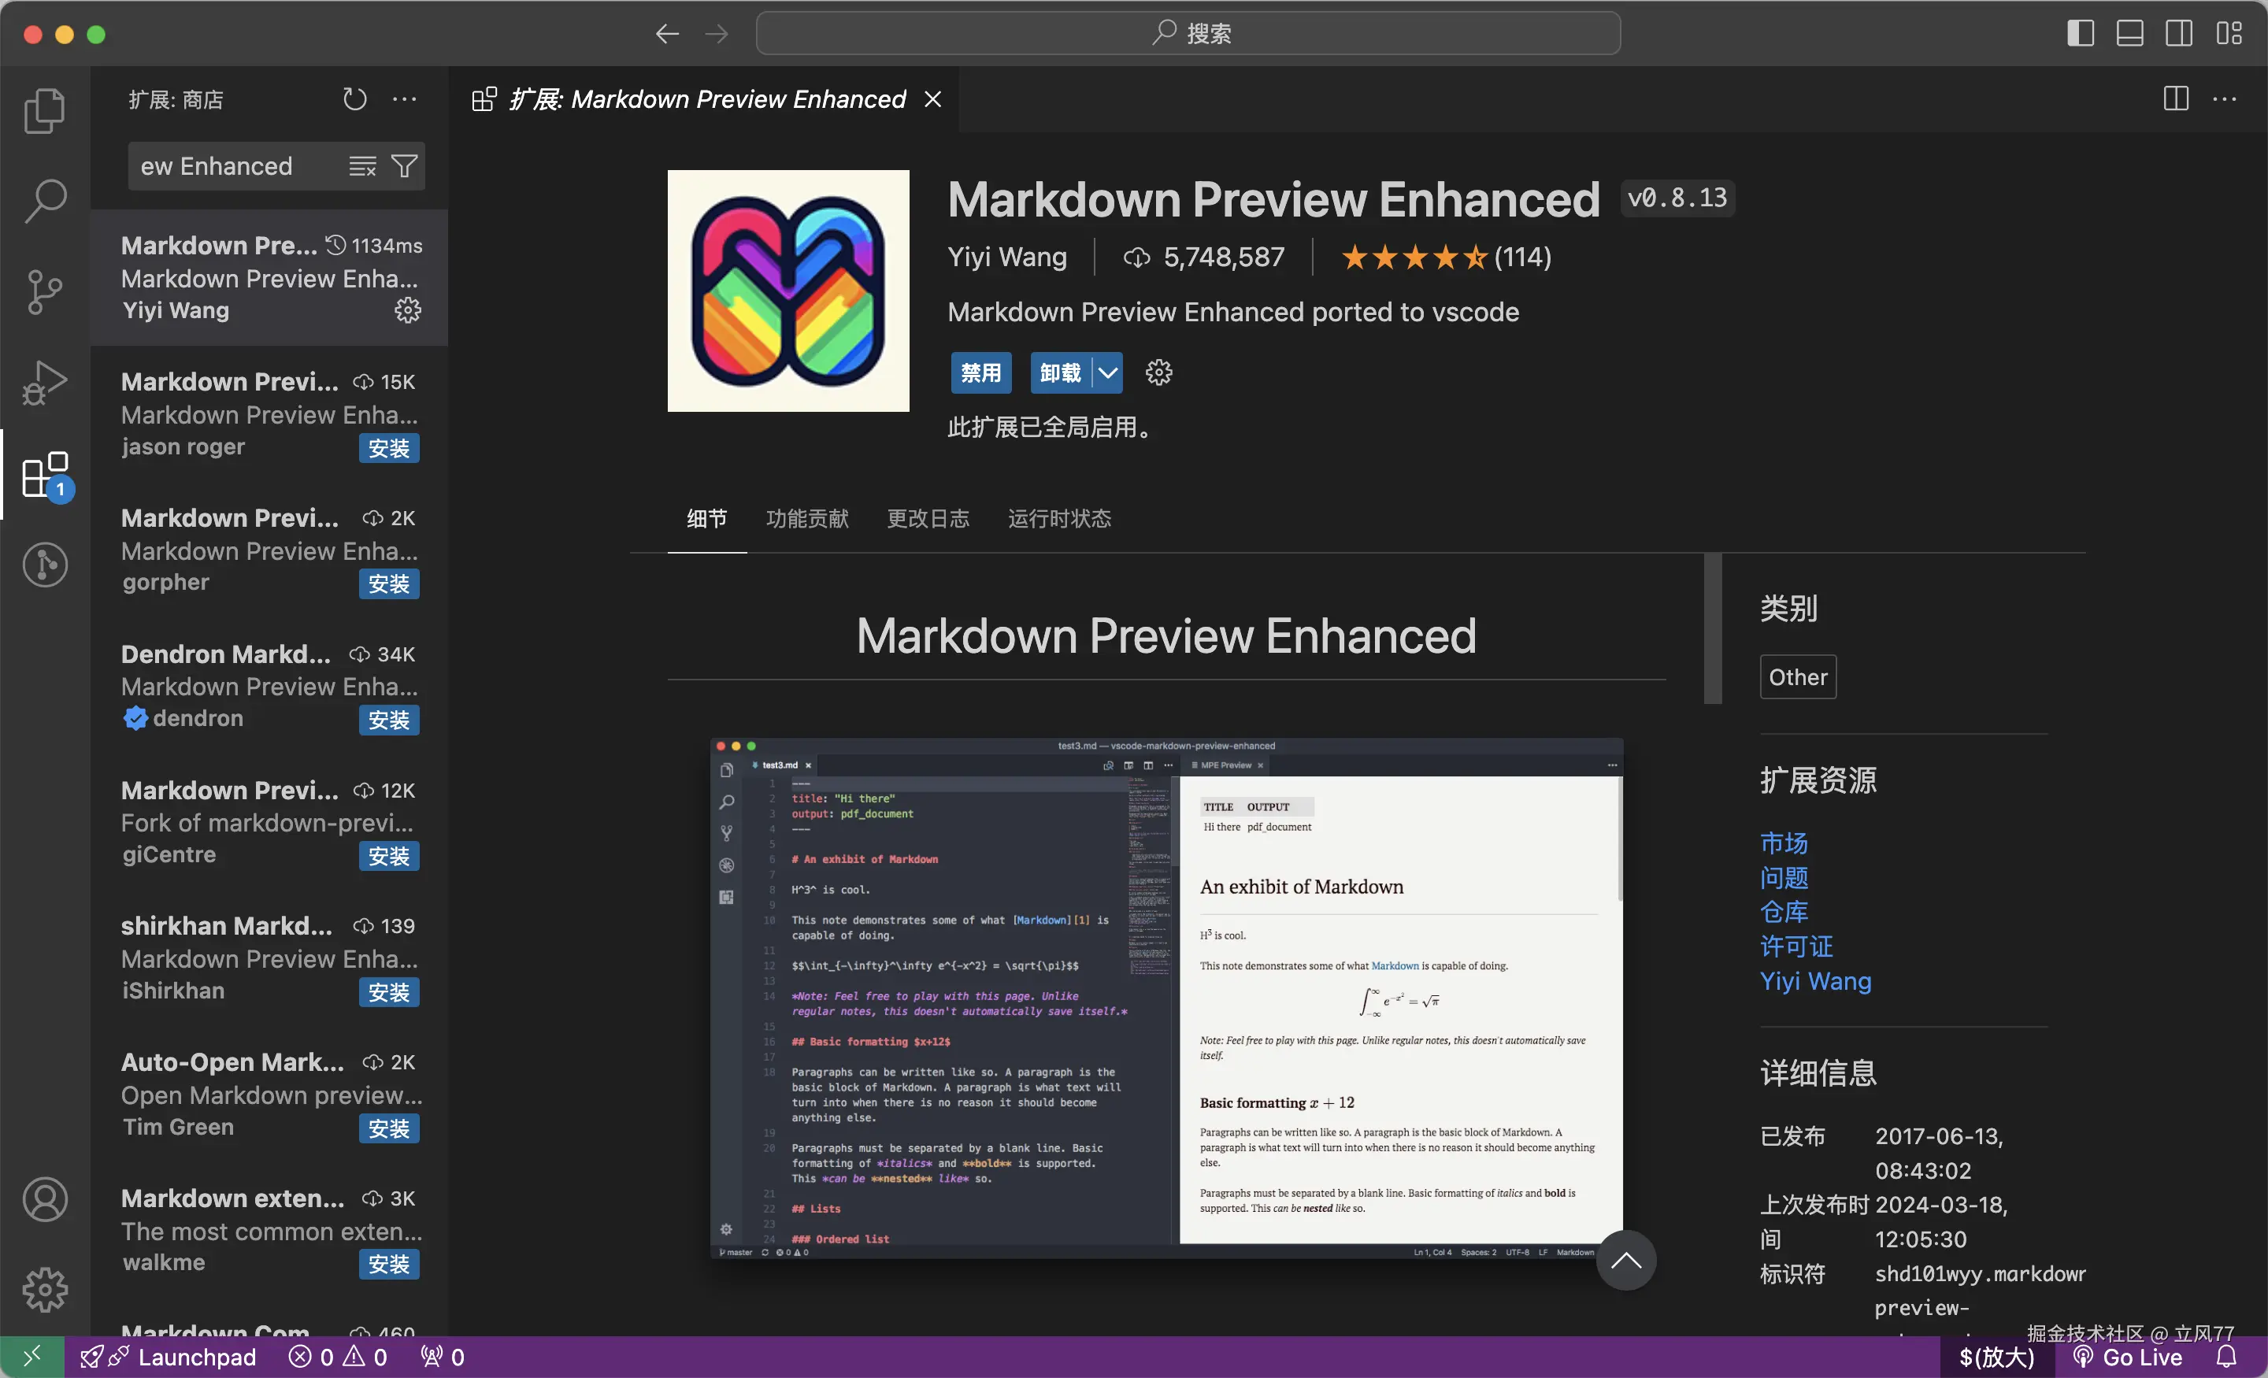Open the Git graph activity icon
2268x1378 pixels.
(x=44, y=565)
